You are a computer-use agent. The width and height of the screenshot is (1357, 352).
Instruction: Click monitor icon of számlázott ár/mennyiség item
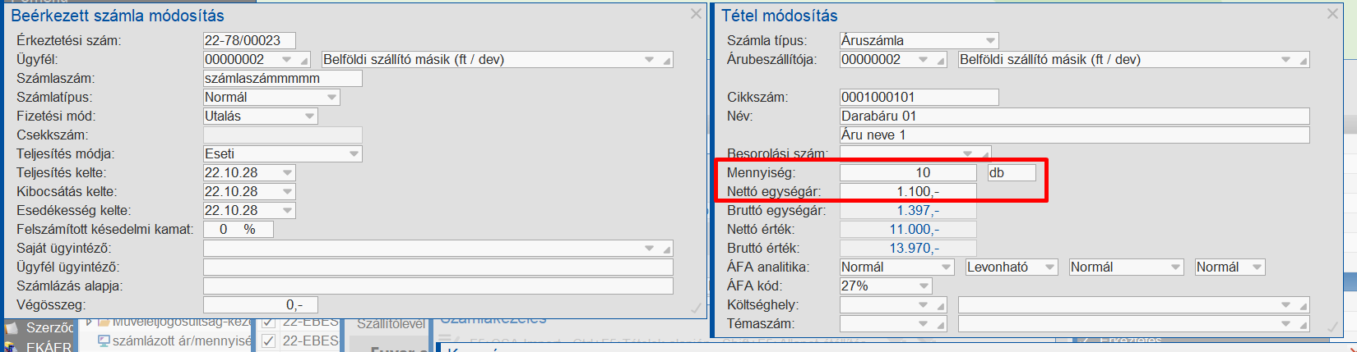coord(104,341)
